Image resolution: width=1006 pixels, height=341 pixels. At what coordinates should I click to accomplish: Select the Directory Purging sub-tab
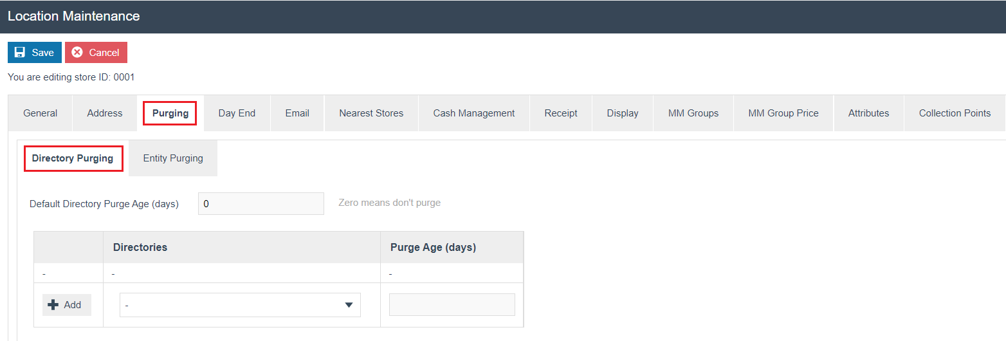pyautogui.click(x=73, y=158)
